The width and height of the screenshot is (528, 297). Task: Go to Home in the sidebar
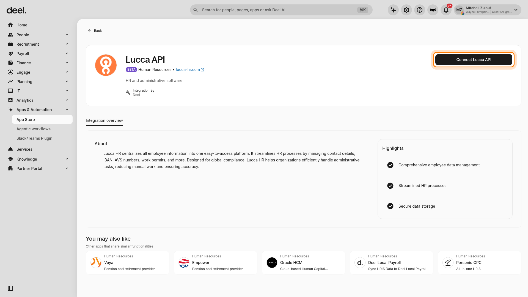(38, 25)
